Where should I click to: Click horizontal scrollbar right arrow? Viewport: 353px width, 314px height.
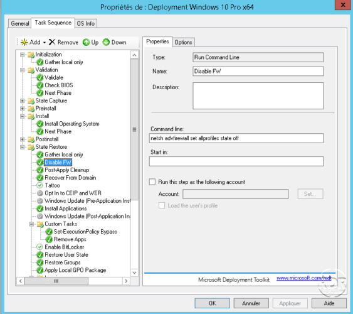(x=126, y=281)
